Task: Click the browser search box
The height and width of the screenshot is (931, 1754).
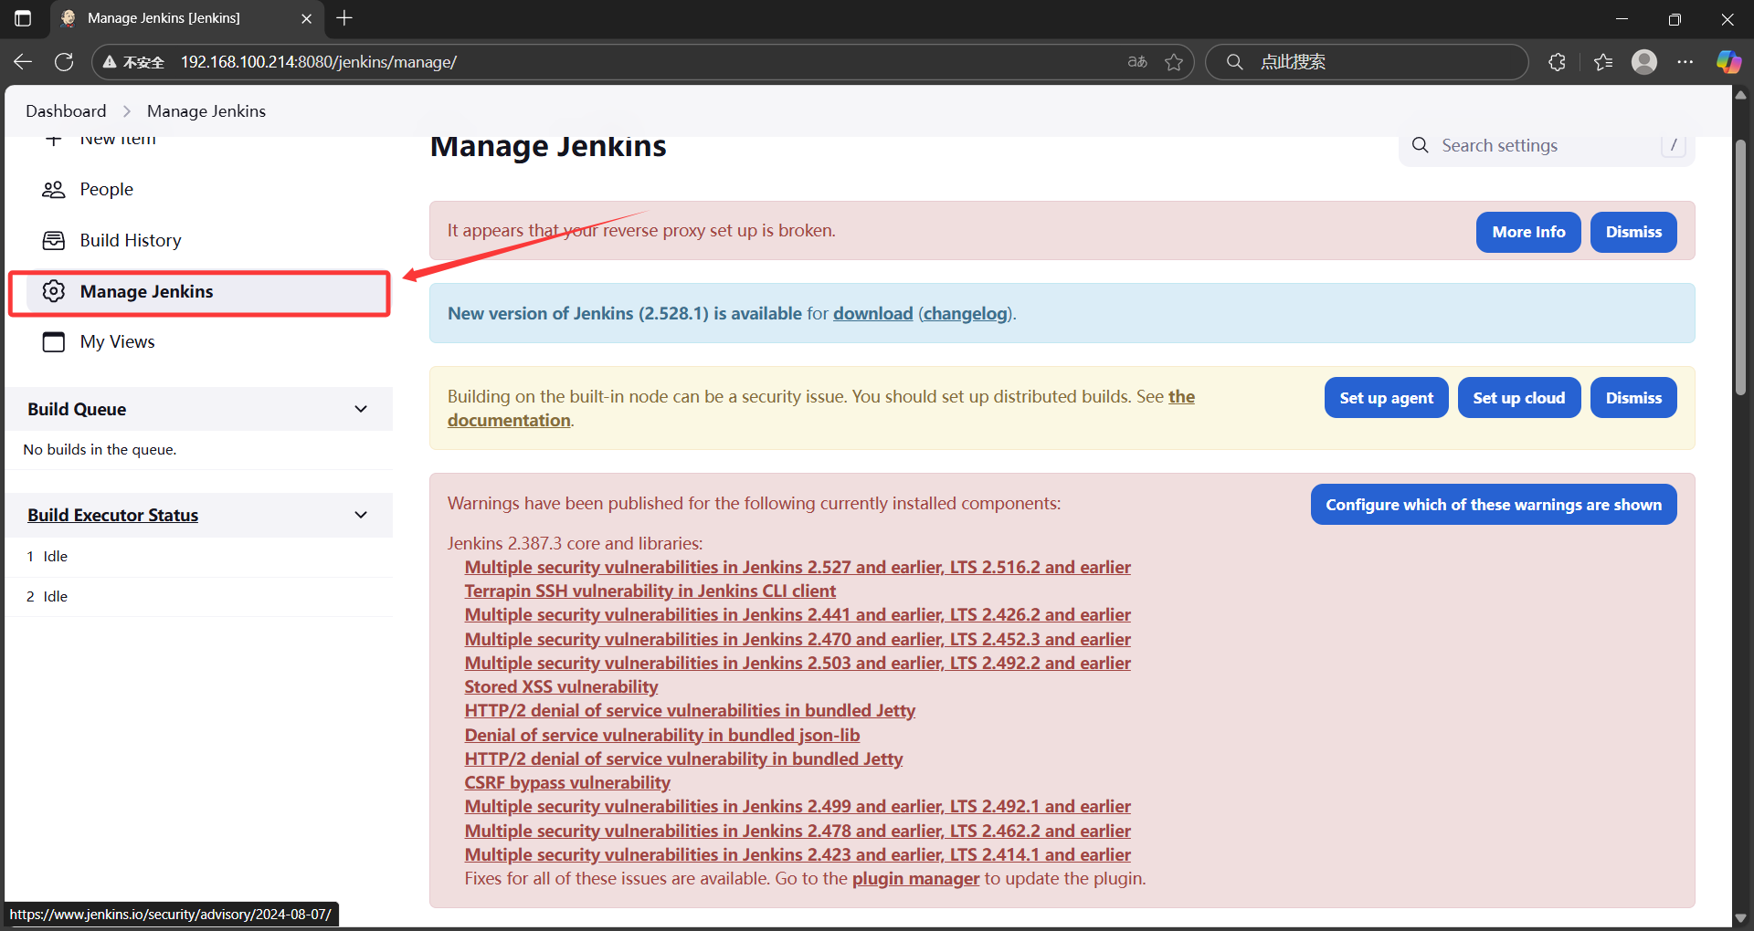Action: click(1367, 62)
